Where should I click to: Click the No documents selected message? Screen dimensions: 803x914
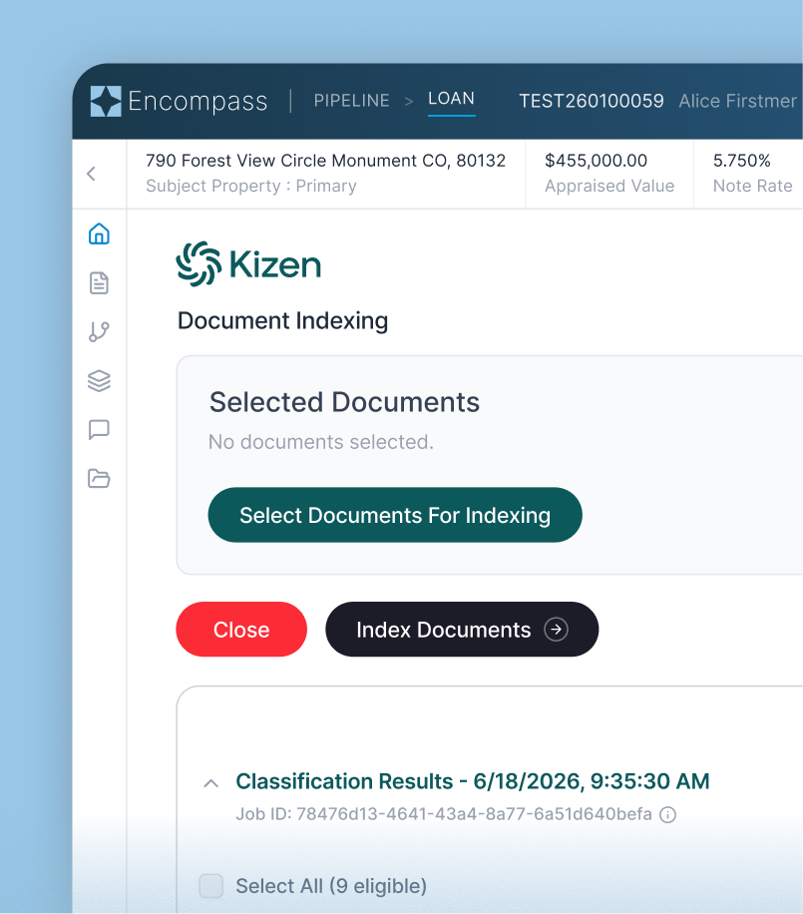pyautogui.click(x=321, y=442)
